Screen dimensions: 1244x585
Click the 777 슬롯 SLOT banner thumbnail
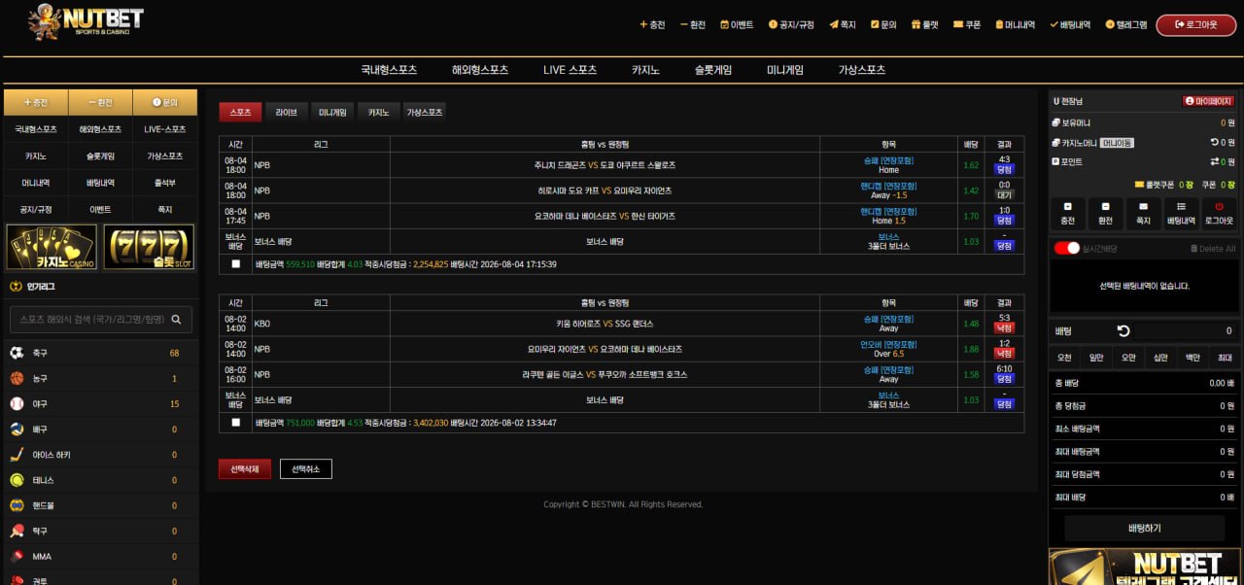click(149, 247)
